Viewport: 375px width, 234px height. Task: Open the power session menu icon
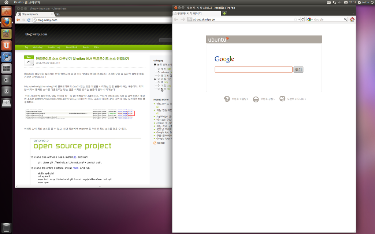pyautogui.click(x=372, y=3)
